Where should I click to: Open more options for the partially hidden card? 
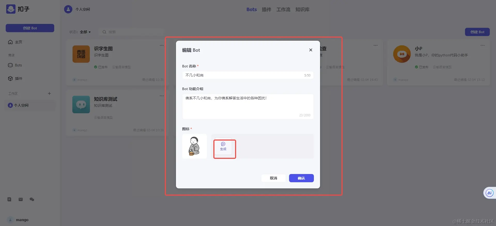[x=376, y=45]
